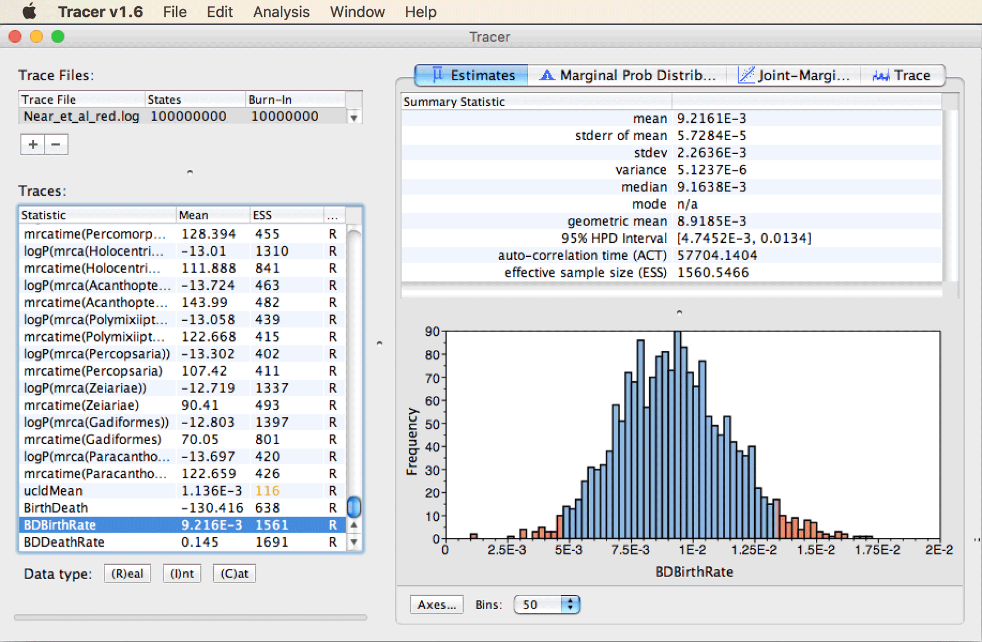Sort traces by ESS column header
This screenshot has width=982, height=642.
(x=286, y=215)
